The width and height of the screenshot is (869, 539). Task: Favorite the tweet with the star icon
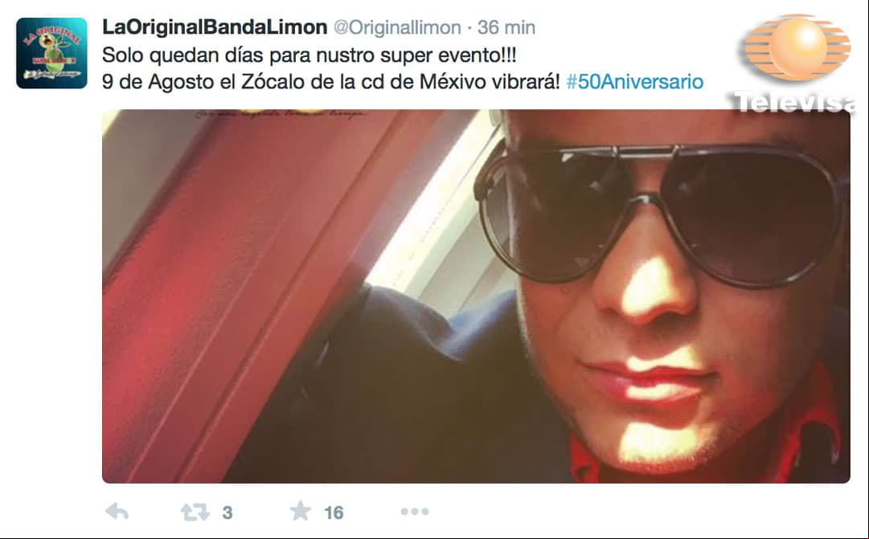click(x=301, y=511)
